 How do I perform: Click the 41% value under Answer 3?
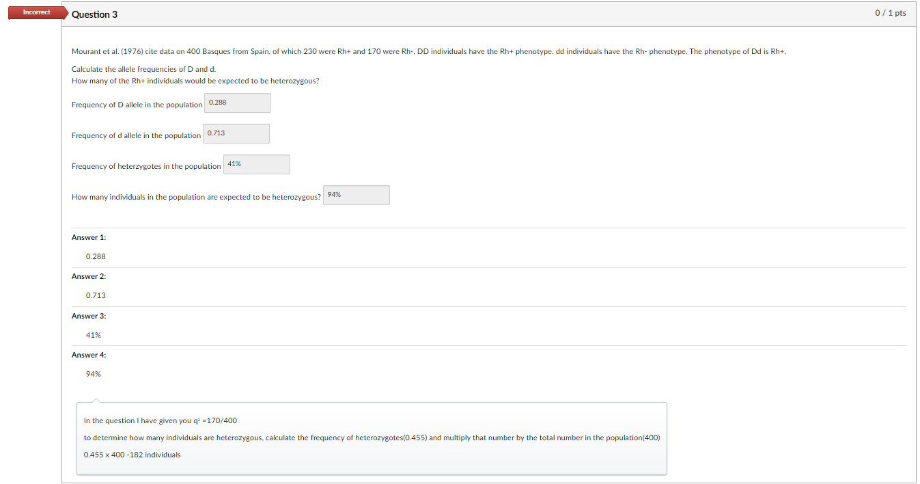click(92, 334)
